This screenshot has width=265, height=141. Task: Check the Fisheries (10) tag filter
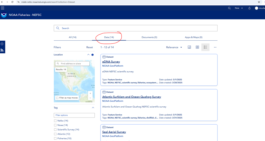55,138
